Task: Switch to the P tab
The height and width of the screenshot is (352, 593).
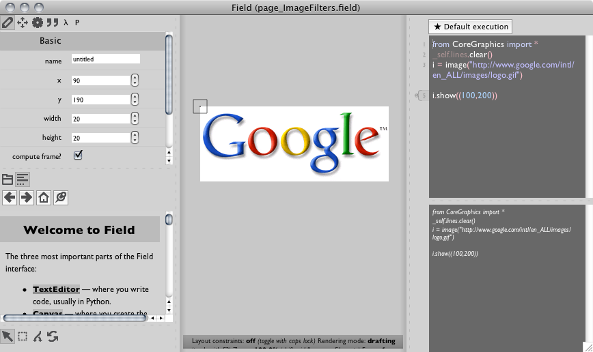Action: [77, 23]
